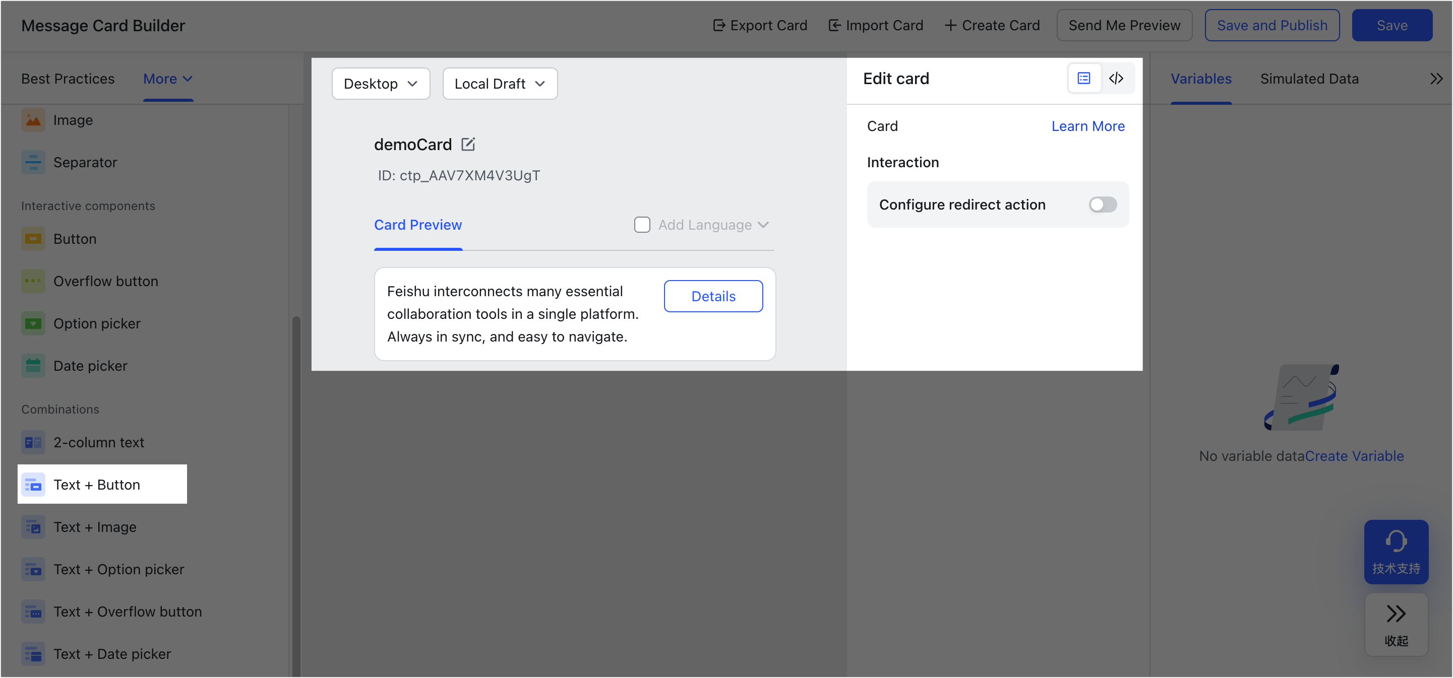Switch to the code view icon in Edit card
Viewport: 1453px width, 678px height.
coord(1116,79)
